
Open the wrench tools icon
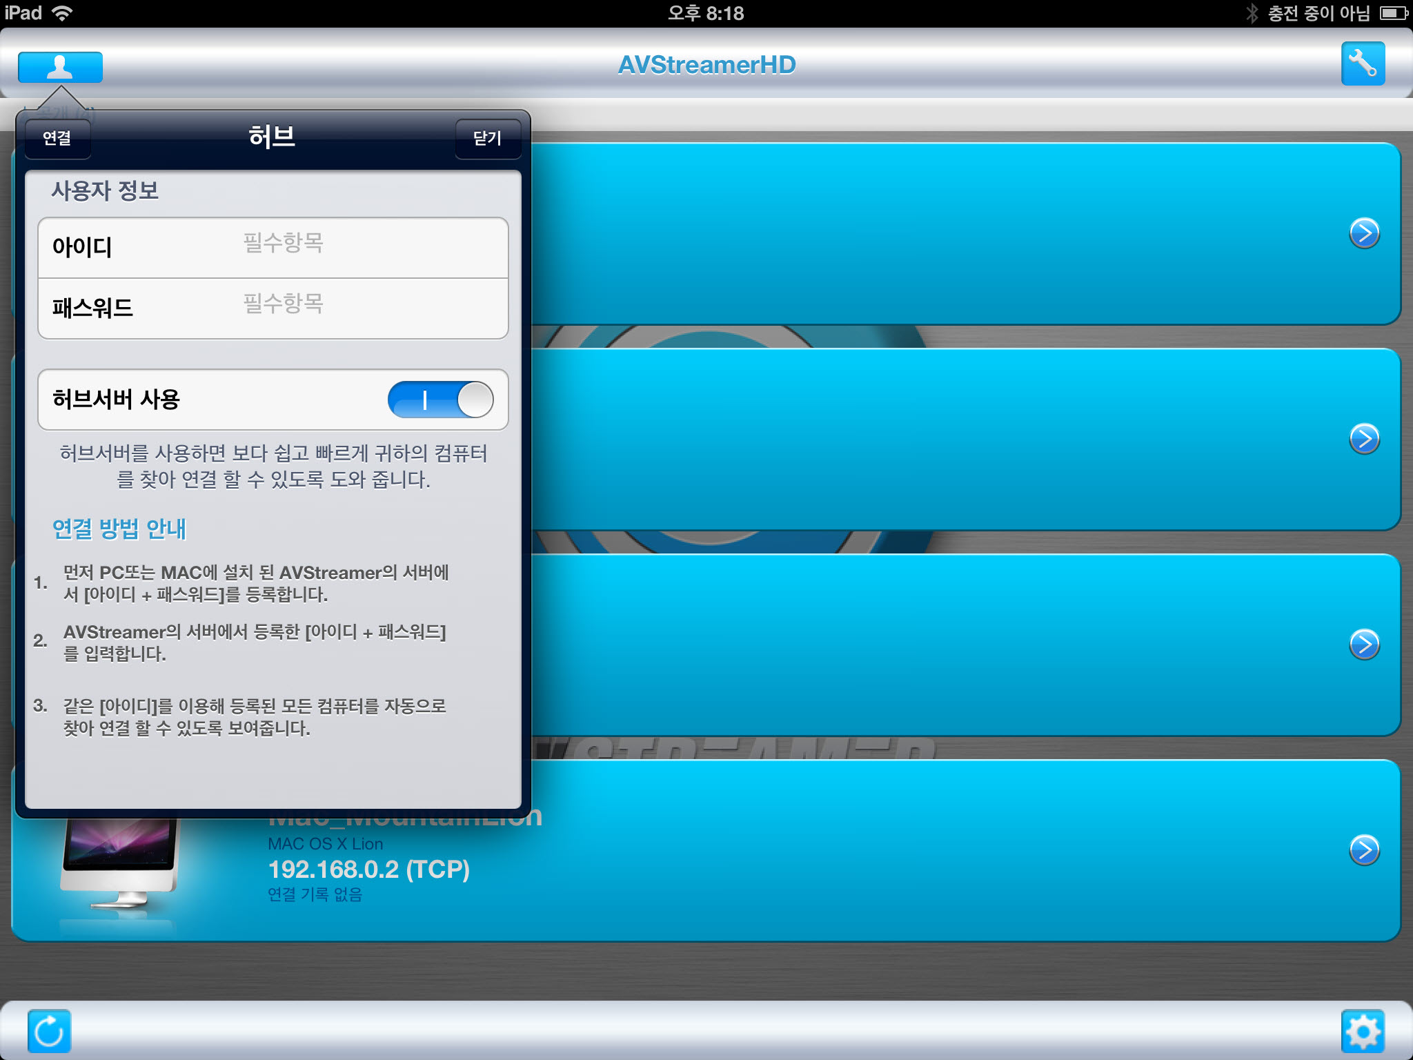click(1363, 63)
